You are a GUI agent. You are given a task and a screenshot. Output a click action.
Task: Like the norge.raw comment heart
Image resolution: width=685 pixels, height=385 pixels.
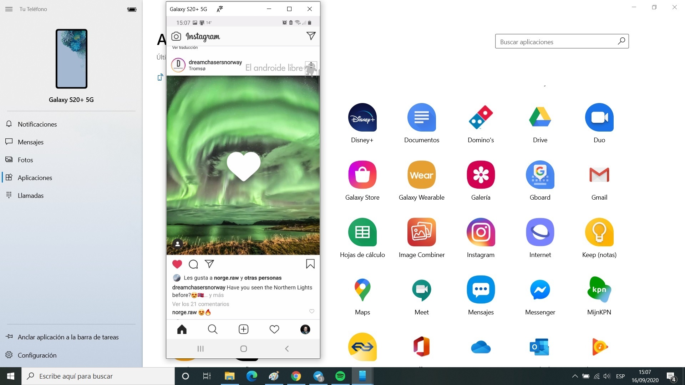(x=311, y=311)
